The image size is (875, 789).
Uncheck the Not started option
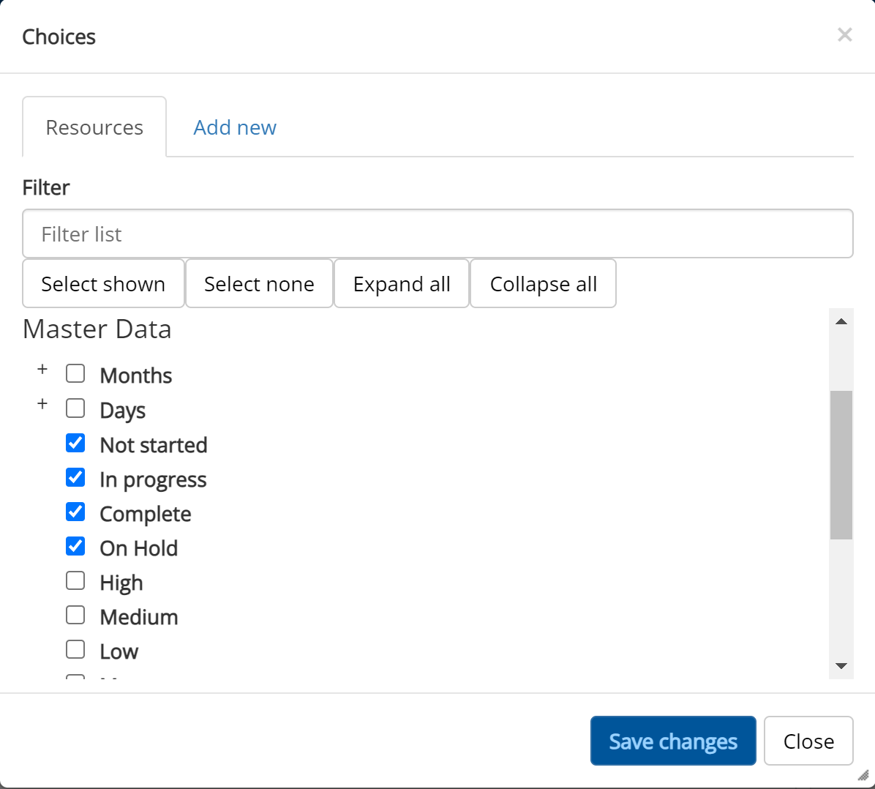pyautogui.click(x=75, y=443)
